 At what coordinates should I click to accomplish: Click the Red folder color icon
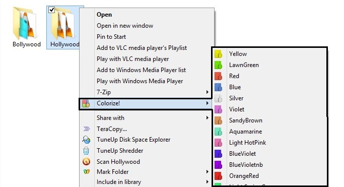pyautogui.click(x=218, y=76)
